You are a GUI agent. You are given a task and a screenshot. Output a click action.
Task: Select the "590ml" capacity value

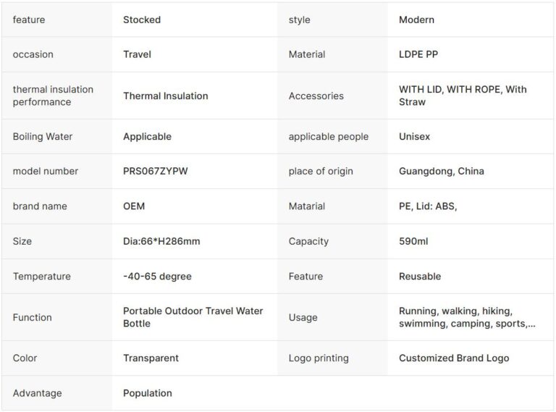(413, 241)
